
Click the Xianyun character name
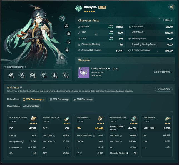tap(90, 7)
